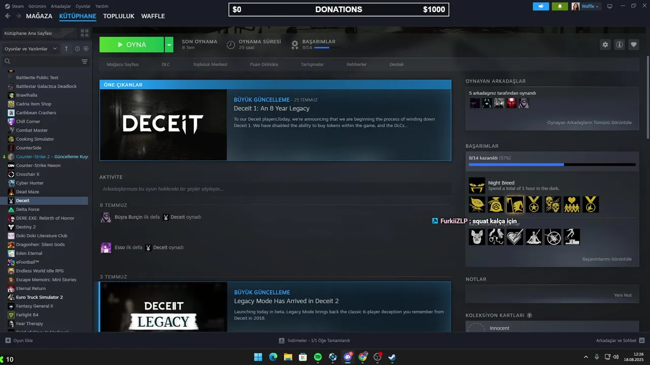Open Deceit game info icon
The image size is (650, 365).
[620, 45]
